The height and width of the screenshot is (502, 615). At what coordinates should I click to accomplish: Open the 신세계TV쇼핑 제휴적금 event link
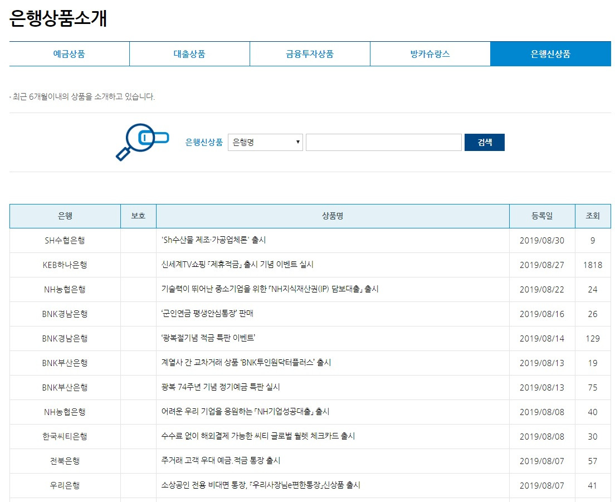point(237,265)
